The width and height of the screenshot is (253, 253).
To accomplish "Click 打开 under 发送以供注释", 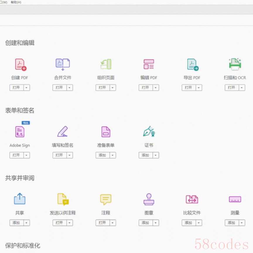I will coord(59,223).
